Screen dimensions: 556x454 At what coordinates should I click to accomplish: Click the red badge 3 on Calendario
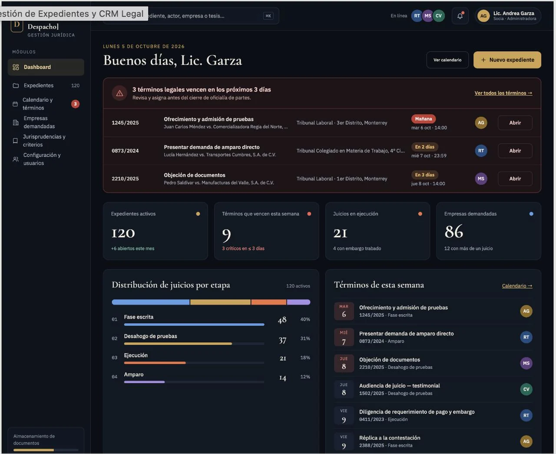75,104
